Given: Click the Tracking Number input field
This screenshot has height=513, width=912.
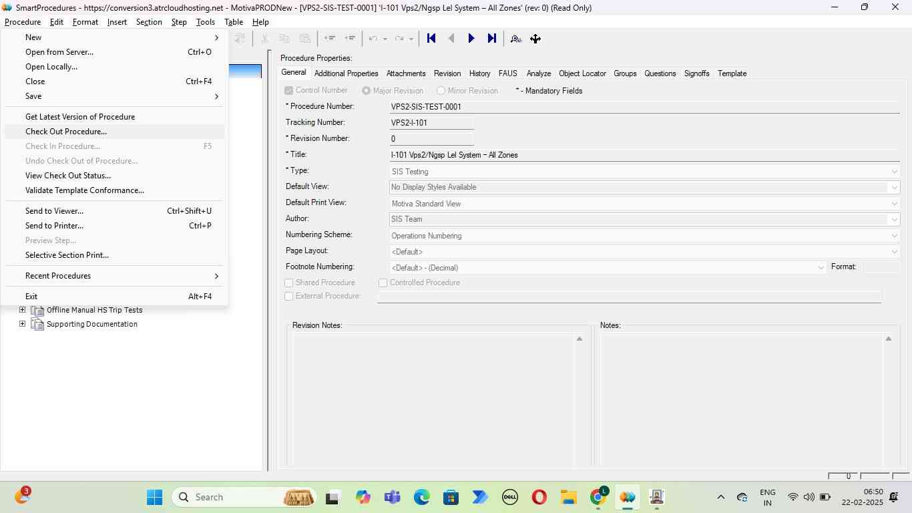Looking at the screenshot, I should coord(432,123).
